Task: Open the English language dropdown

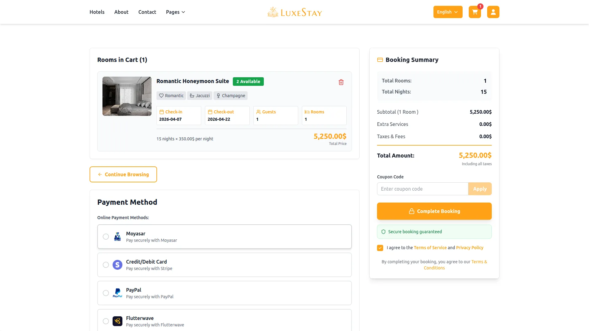Action: tap(448, 12)
